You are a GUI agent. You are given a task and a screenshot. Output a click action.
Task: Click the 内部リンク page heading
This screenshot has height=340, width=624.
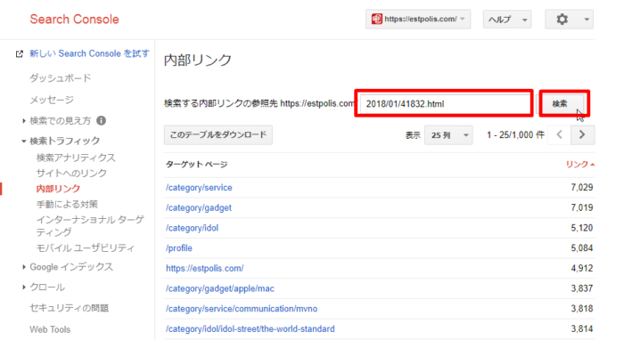(x=198, y=60)
